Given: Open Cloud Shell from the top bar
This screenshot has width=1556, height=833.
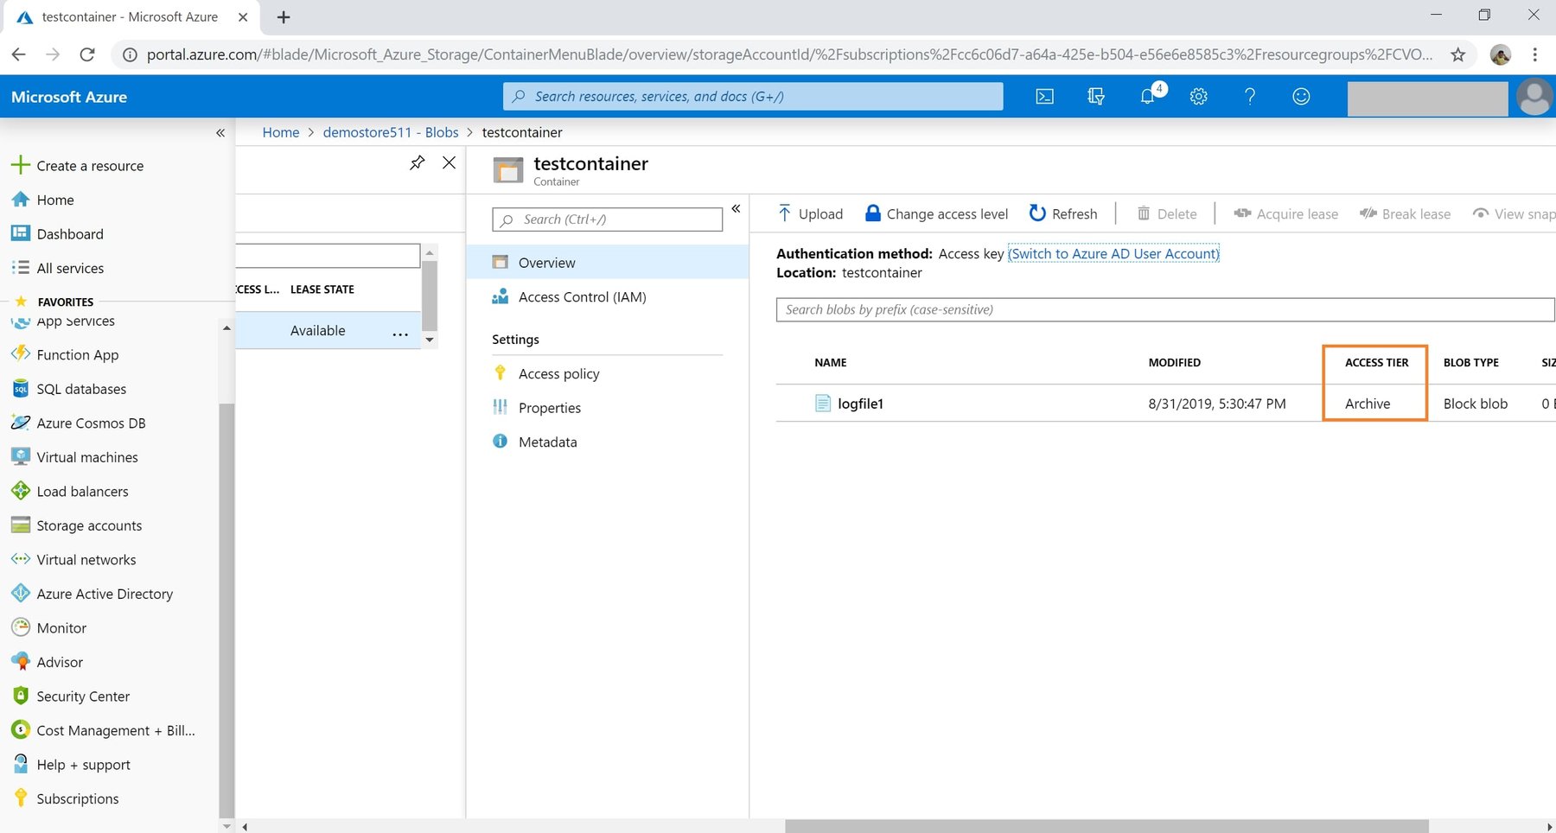Looking at the screenshot, I should (1044, 97).
